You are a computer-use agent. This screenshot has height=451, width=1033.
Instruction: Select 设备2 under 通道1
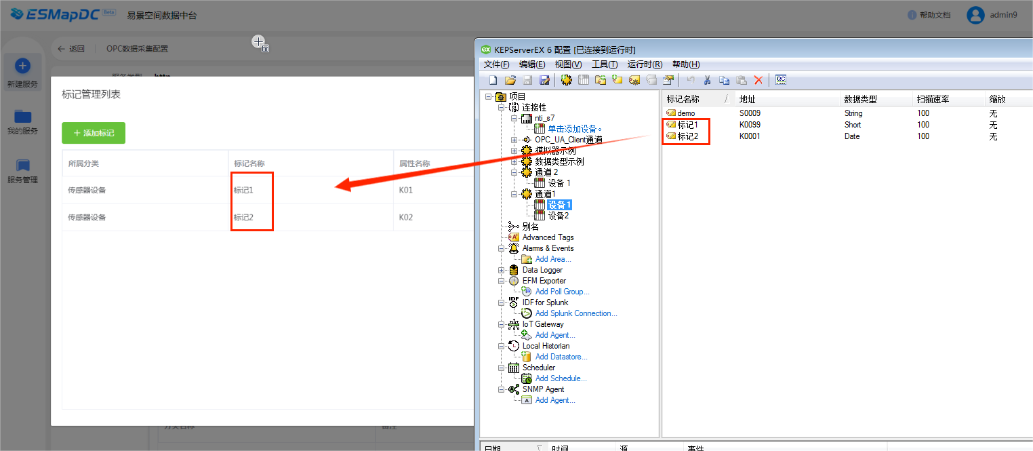[559, 216]
